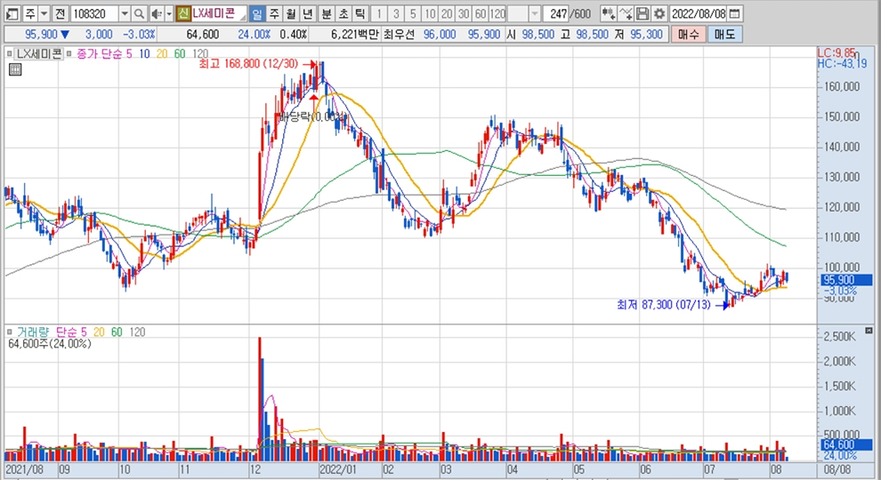Select the 일 daily chart tab

[x=257, y=13]
